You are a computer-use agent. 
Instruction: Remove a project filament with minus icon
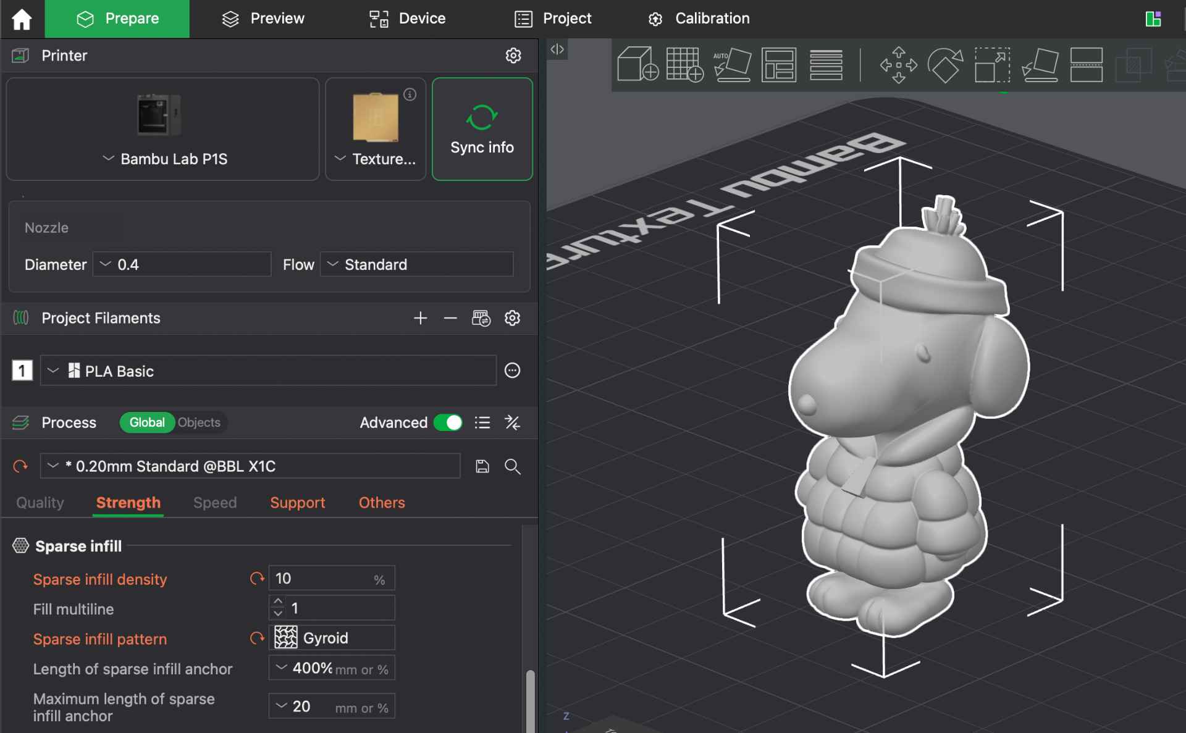(x=450, y=318)
